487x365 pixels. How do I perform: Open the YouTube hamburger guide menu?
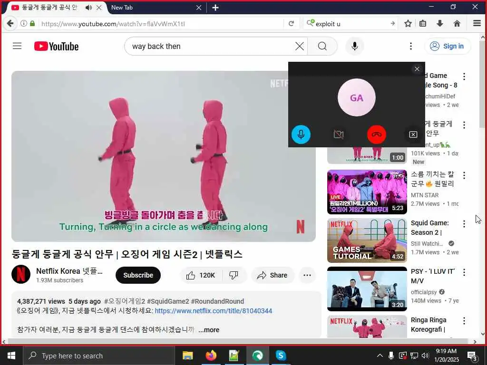pos(17,46)
